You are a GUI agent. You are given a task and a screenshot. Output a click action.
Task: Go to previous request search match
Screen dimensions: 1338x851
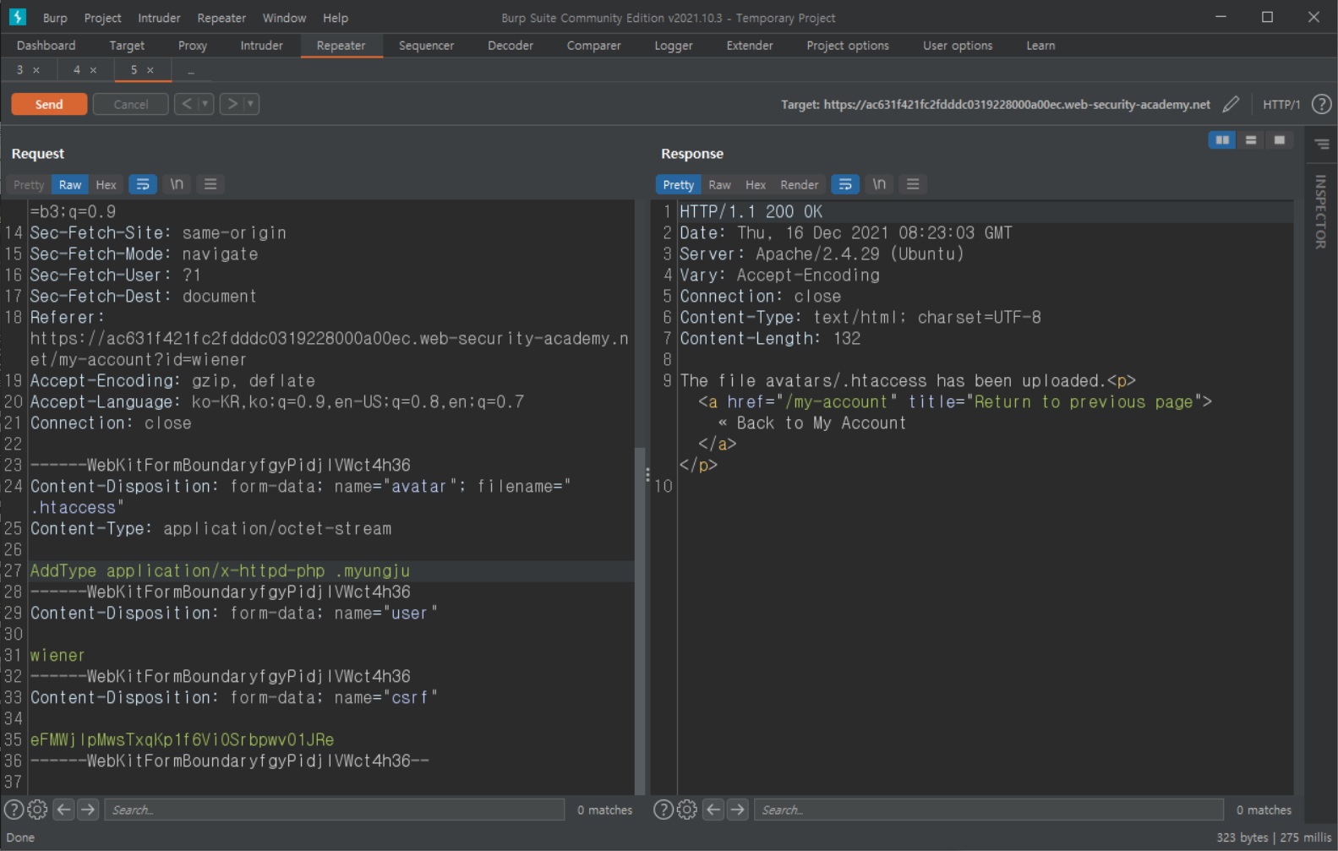63,810
